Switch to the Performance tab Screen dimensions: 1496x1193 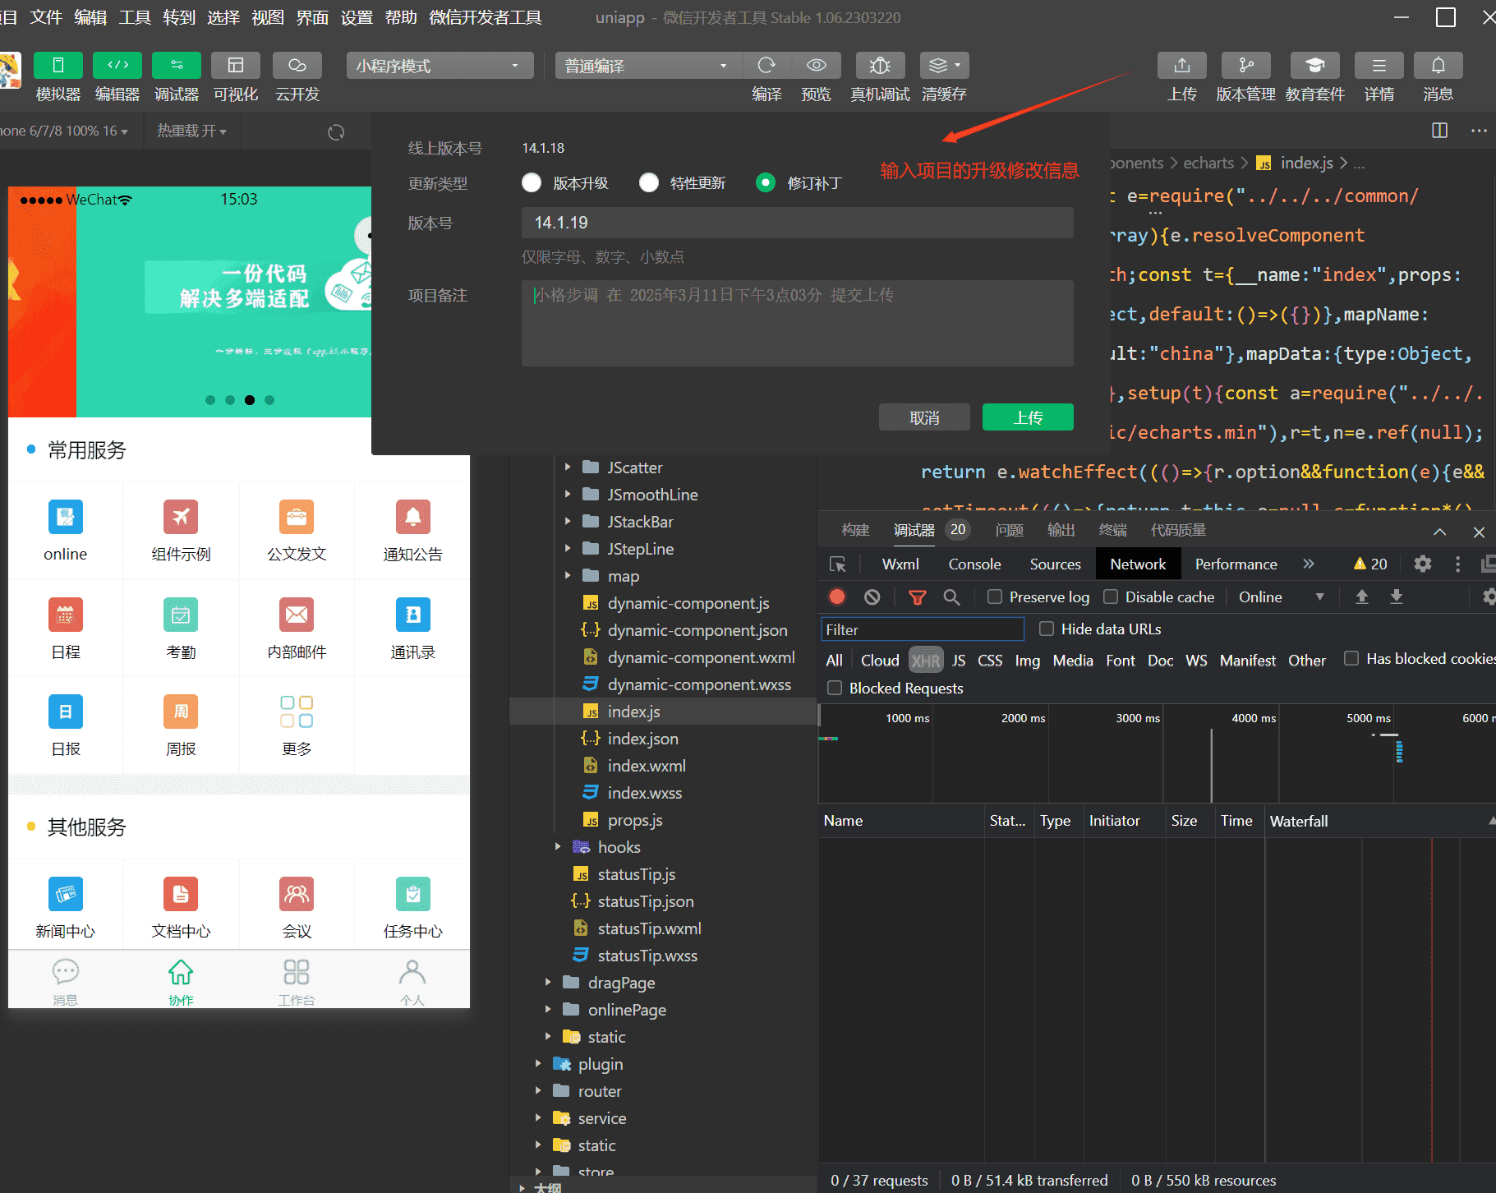pyautogui.click(x=1236, y=564)
